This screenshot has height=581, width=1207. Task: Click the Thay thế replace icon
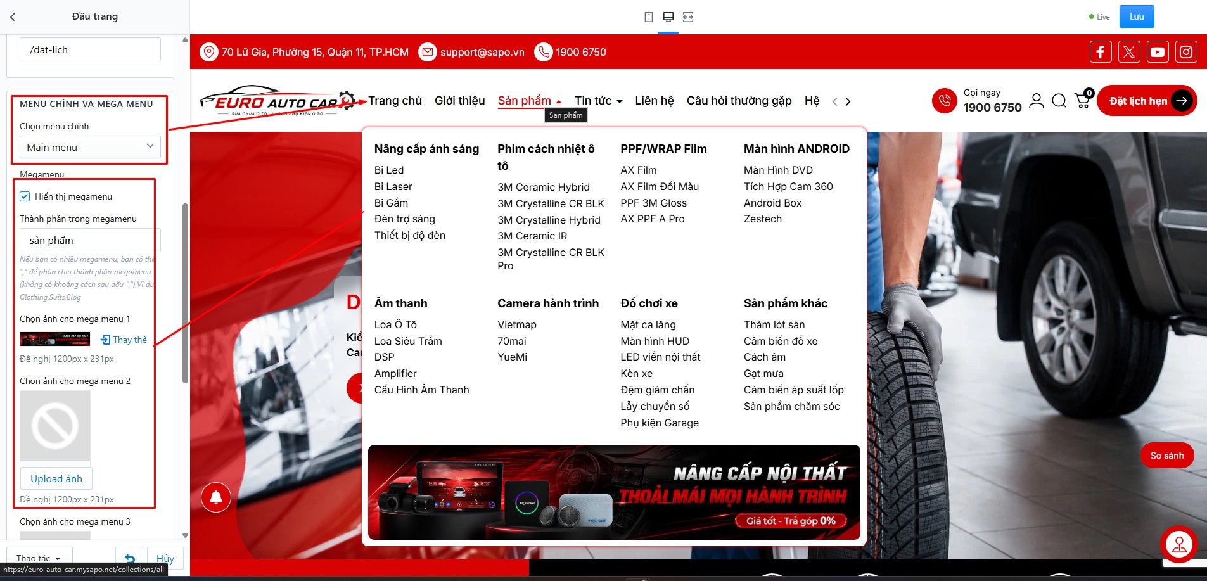tap(105, 340)
